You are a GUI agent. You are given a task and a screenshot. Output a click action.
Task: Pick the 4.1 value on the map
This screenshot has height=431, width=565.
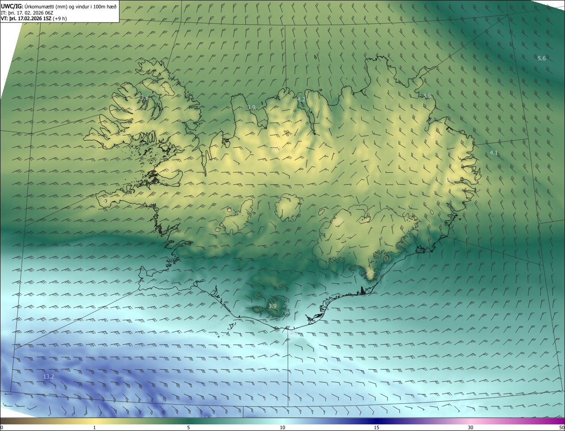(x=493, y=153)
